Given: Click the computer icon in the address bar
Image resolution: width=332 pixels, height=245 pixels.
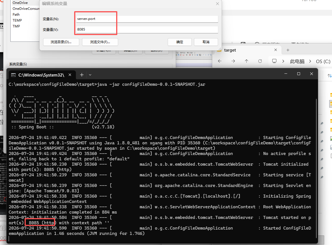Looking at the screenshot, I should pyautogui.click(x=274, y=61).
